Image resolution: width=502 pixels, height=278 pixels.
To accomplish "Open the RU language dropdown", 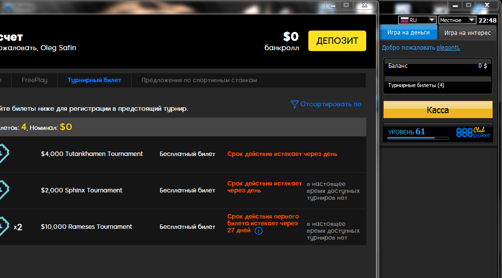I will [x=417, y=20].
